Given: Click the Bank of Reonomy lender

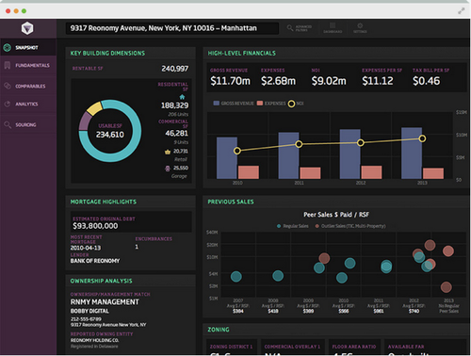Looking at the screenshot, I should (95, 261).
